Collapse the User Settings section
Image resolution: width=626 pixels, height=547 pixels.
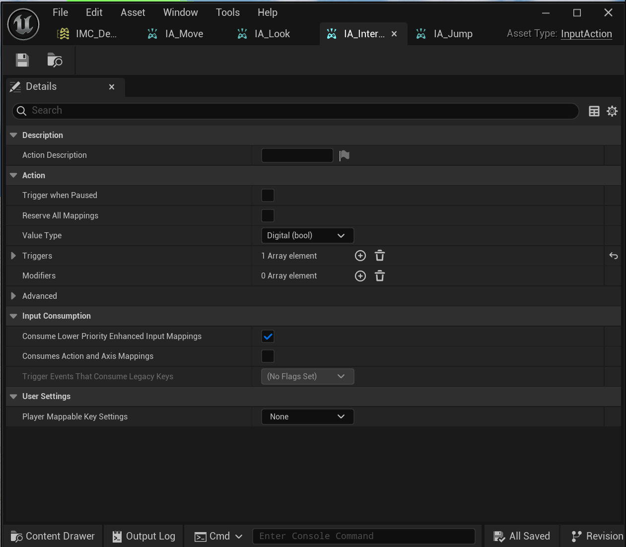pyautogui.click(x=13, y=397)
